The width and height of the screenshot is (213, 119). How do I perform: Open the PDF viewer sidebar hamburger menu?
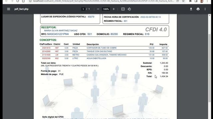point(9,9)
